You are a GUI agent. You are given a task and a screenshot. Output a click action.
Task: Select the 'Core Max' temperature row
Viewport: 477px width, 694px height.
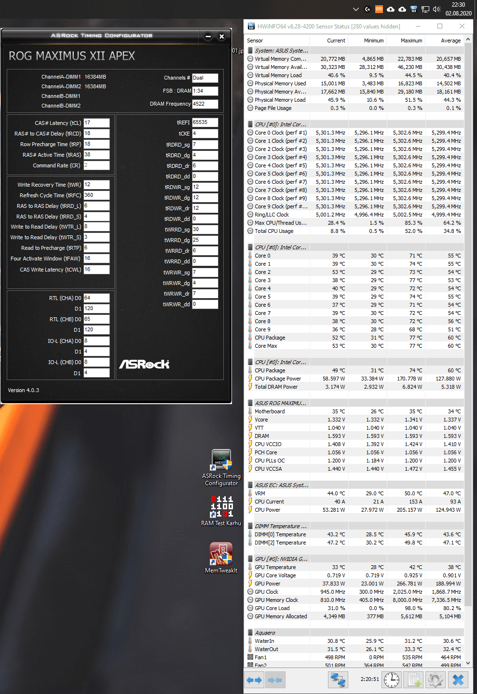tap(354, 346)
